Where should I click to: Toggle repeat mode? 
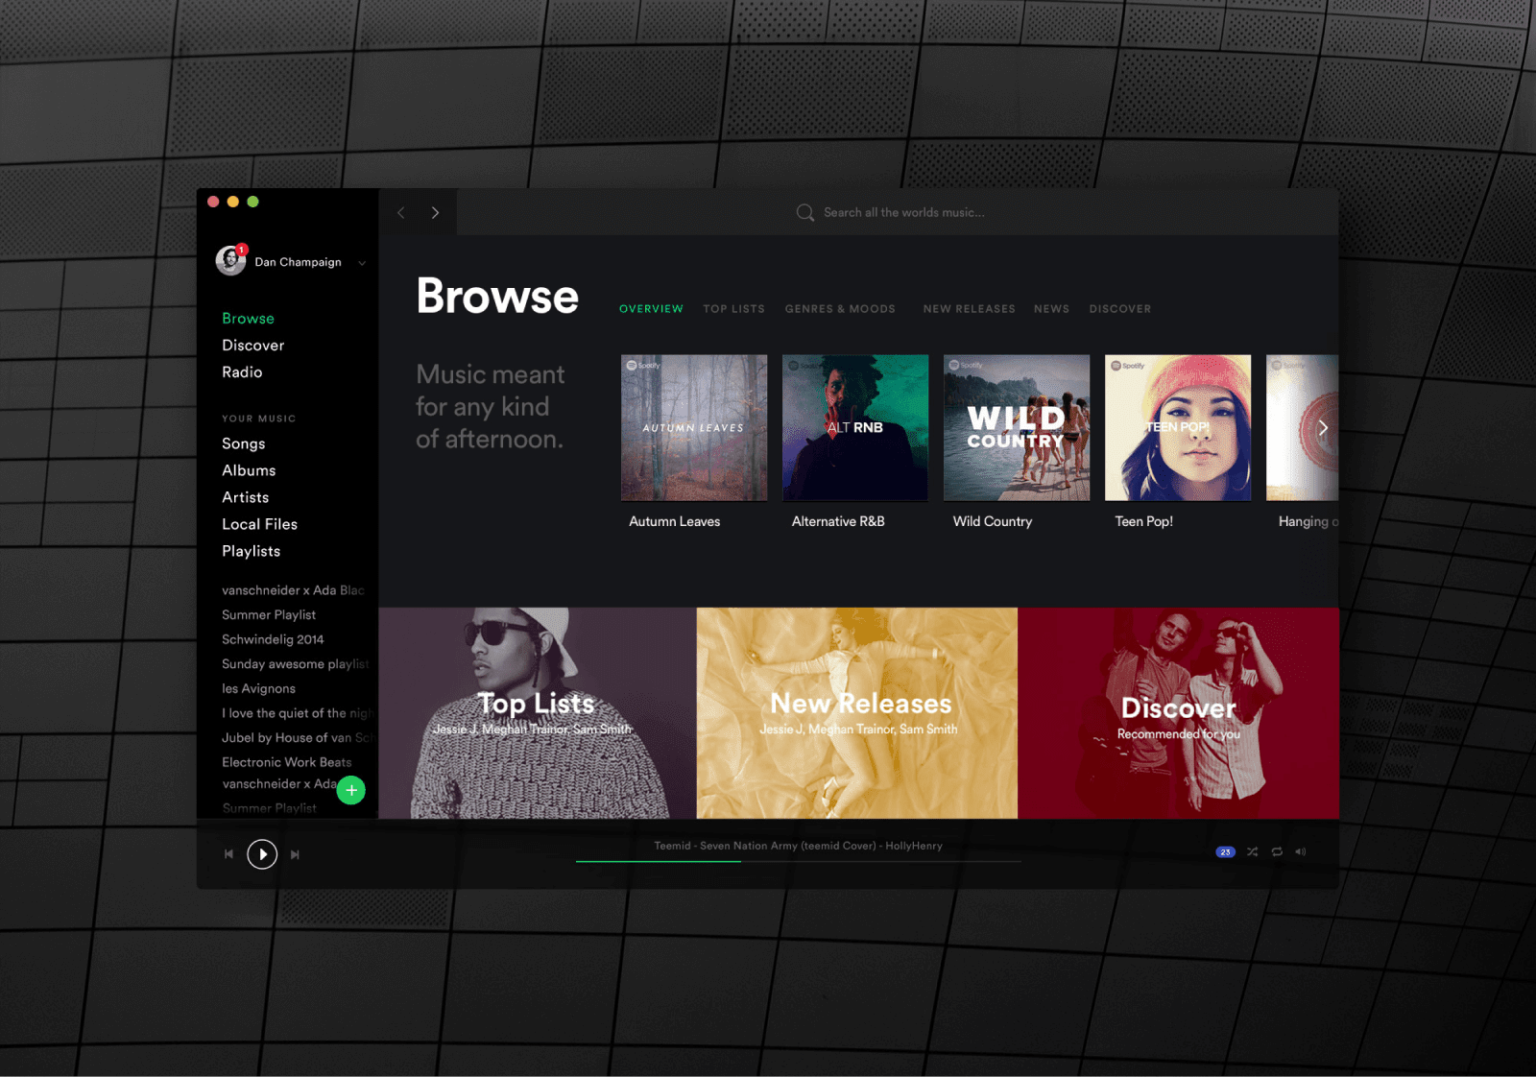tap(1277, 851)
